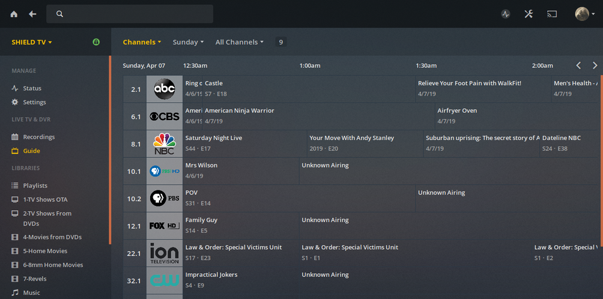The image size is (603, 299).
Task: Click the 5-Home Movies film icon
Action: 15,251
